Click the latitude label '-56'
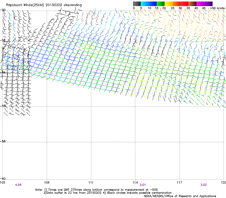 [x=3, y=106]
